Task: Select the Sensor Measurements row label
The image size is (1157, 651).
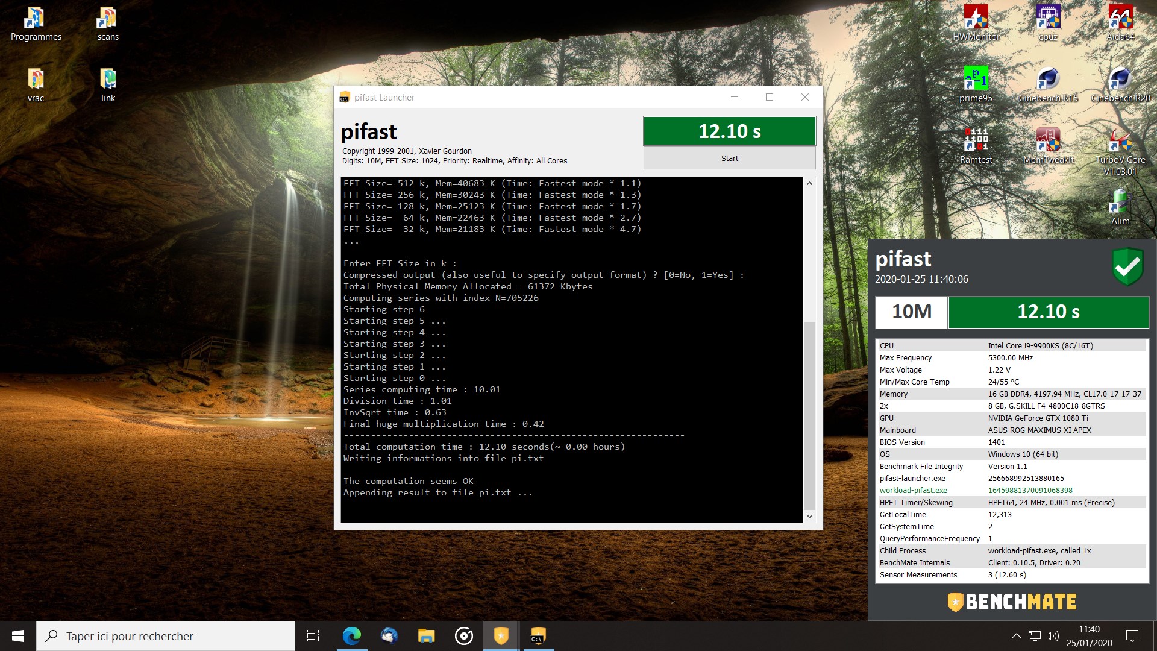Action: pyautogui.click(x=918, y=574)
